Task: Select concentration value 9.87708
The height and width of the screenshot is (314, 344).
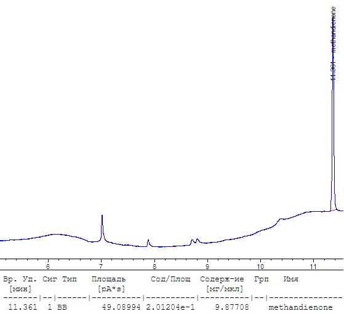Action: [232, 307]
